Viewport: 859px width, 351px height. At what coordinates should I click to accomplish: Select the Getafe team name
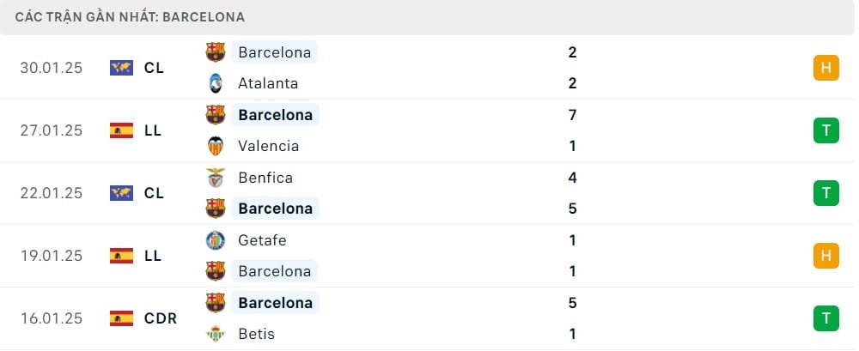pyautogui.click(x=262, y=240)
